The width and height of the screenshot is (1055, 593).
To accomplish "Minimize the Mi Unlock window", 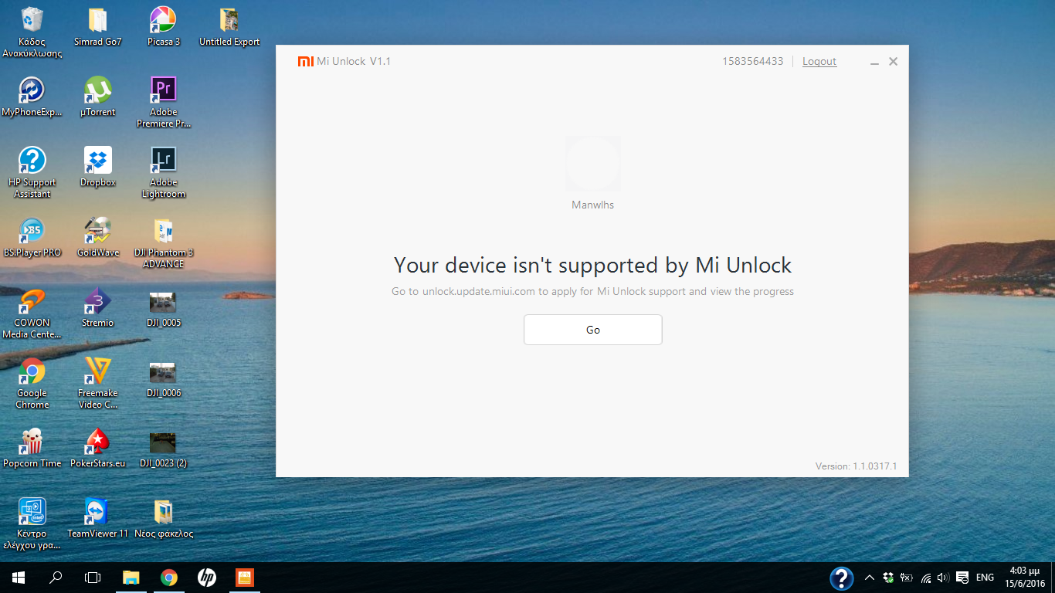I will (x=874, y=62).
